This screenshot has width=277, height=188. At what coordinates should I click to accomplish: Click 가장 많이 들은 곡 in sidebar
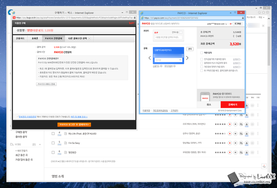24,159
